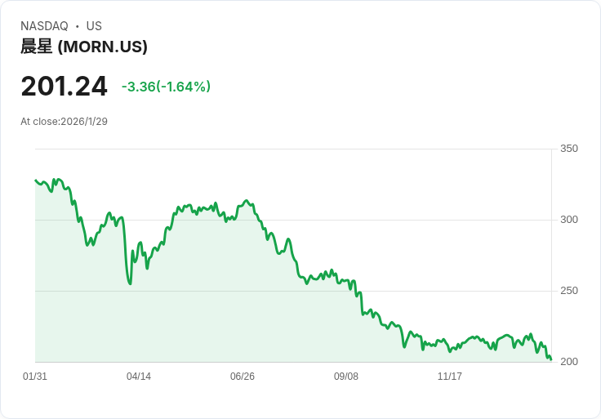
Task: Click the 04/14 date axis label
Action: click(138, 376)
